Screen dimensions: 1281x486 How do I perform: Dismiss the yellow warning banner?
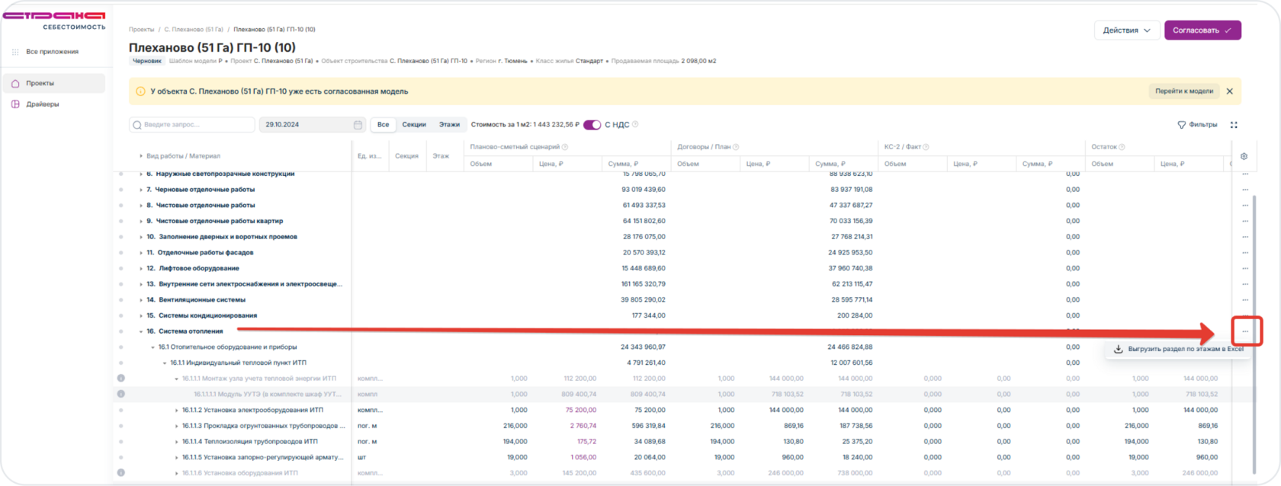(1230, 91)
